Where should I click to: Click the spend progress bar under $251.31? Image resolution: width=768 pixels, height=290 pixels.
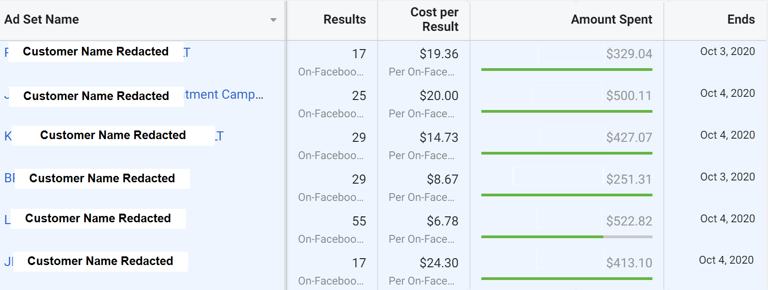pos(566,195)
